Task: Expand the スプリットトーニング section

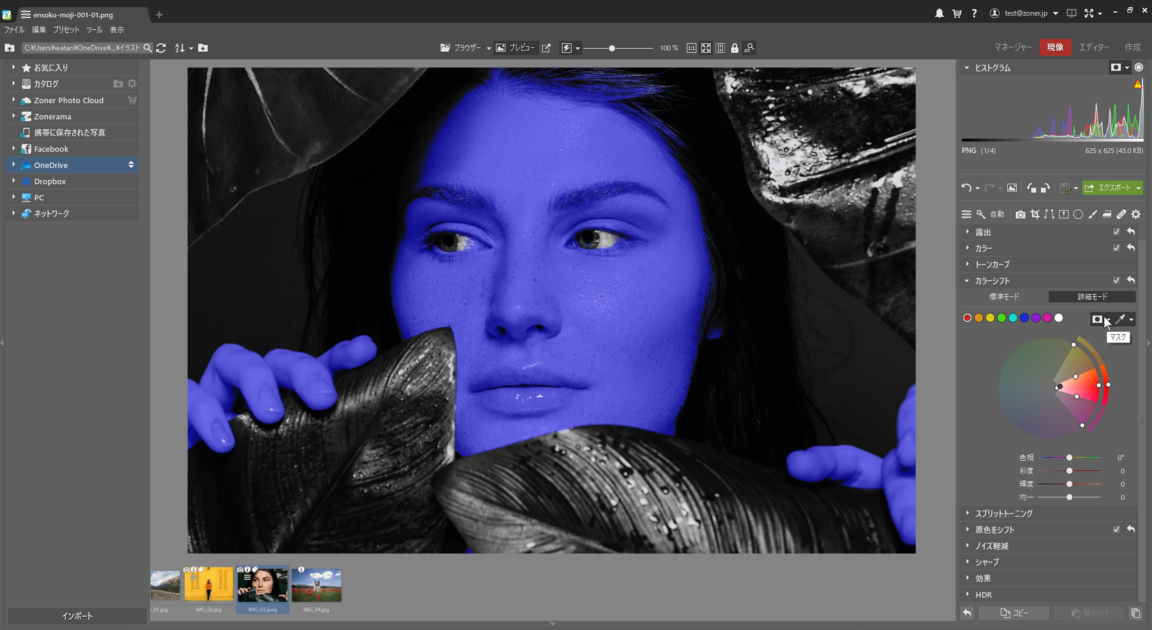Action: coord(967,513)
